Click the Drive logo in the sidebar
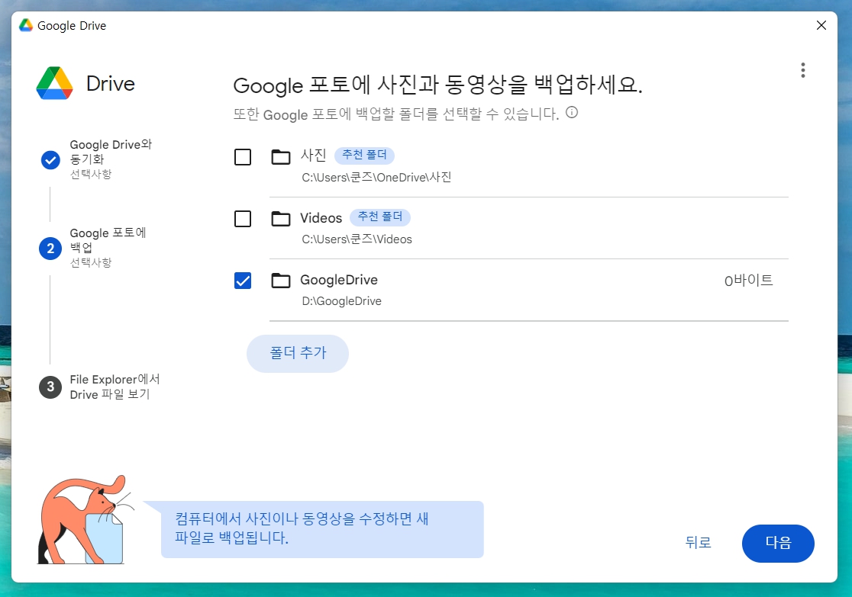This screenshot has width=852, height=597. (x=55, y=84)
